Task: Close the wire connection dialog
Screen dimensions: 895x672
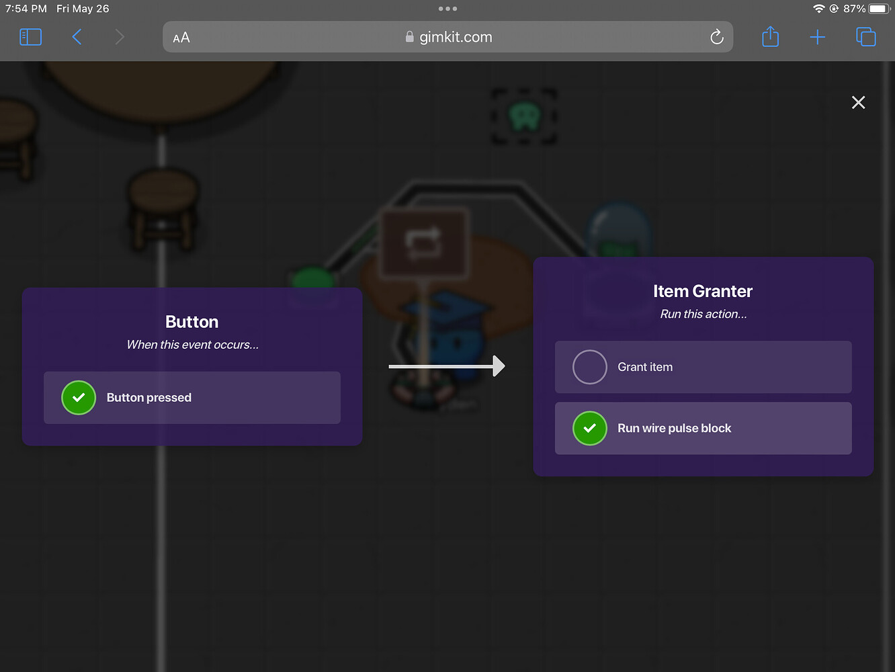Action: [x=859, y=102]
